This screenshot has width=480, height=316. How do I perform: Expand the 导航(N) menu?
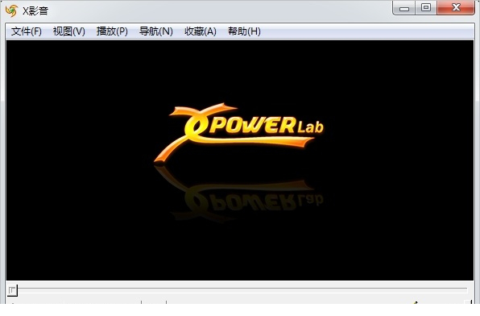155,31
